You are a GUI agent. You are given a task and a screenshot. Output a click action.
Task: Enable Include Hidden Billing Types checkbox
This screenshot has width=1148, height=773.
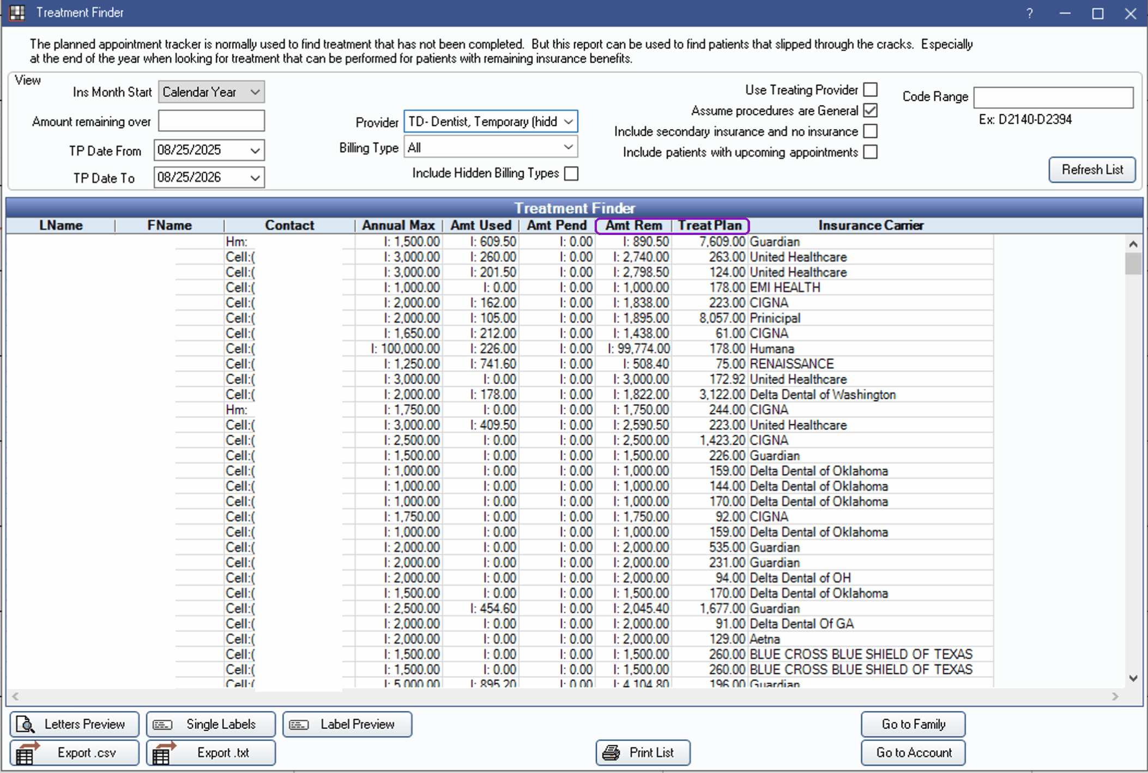click(x=571, y=173)
